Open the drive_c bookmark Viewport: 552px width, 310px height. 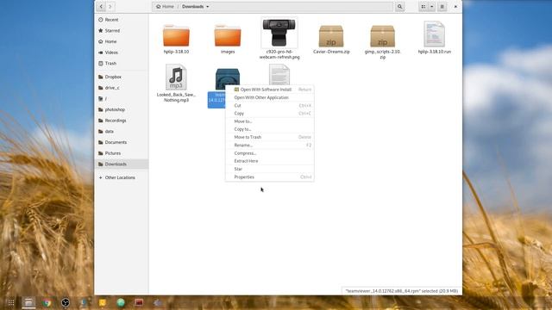[121, 88]
